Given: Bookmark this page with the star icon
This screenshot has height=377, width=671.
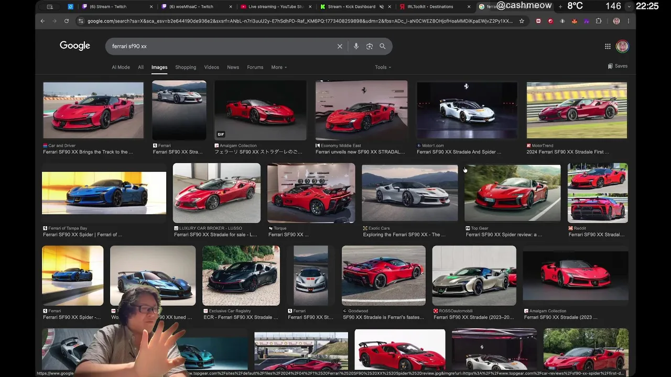Looking at the screenshot, I should click(x=522, y=21).
